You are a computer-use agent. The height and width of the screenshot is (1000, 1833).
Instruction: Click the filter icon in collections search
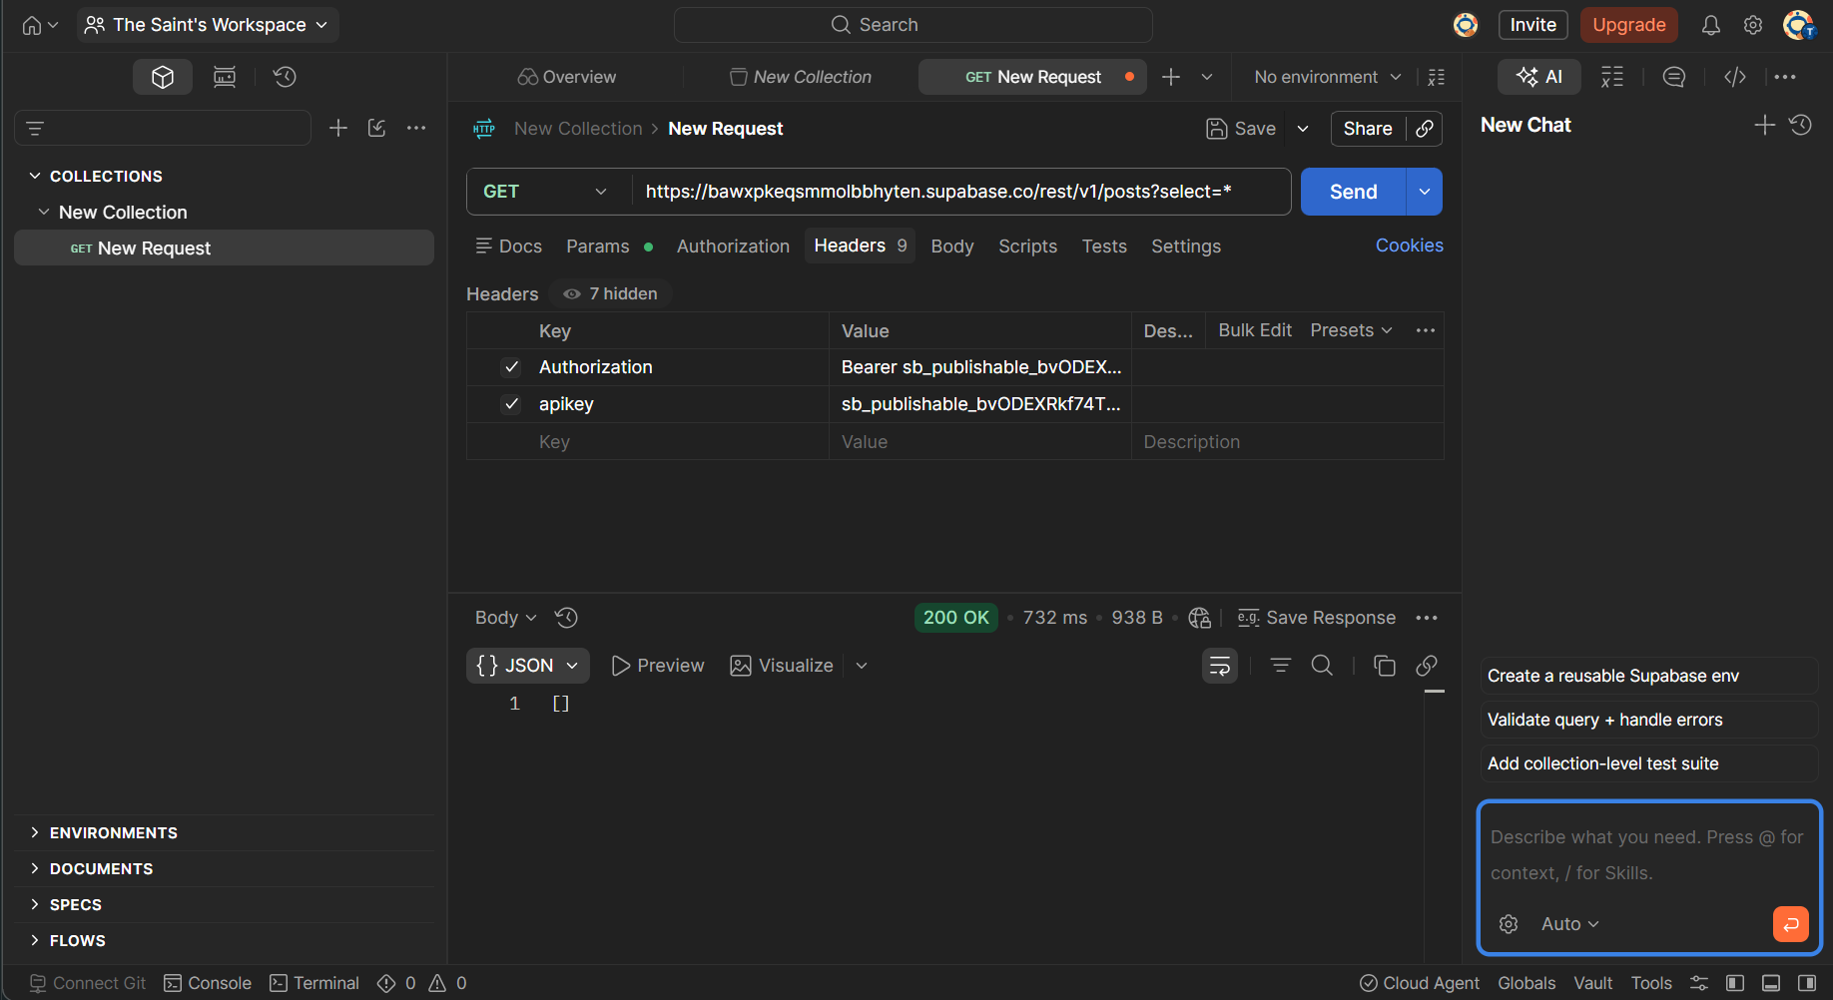(35, 129)
